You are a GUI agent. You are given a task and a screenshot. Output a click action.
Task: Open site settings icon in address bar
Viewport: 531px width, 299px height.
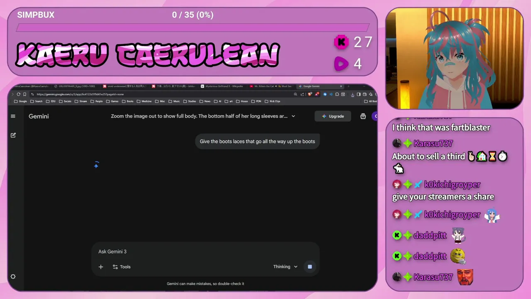(x=32, y=94)
